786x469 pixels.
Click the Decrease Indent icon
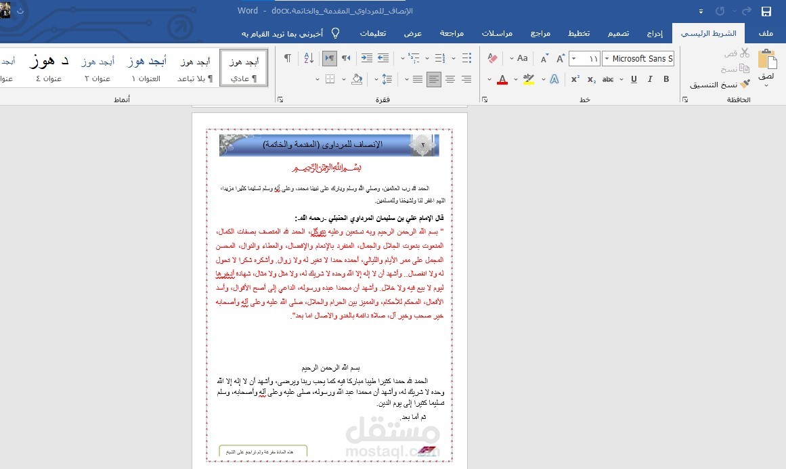[383, 58]
